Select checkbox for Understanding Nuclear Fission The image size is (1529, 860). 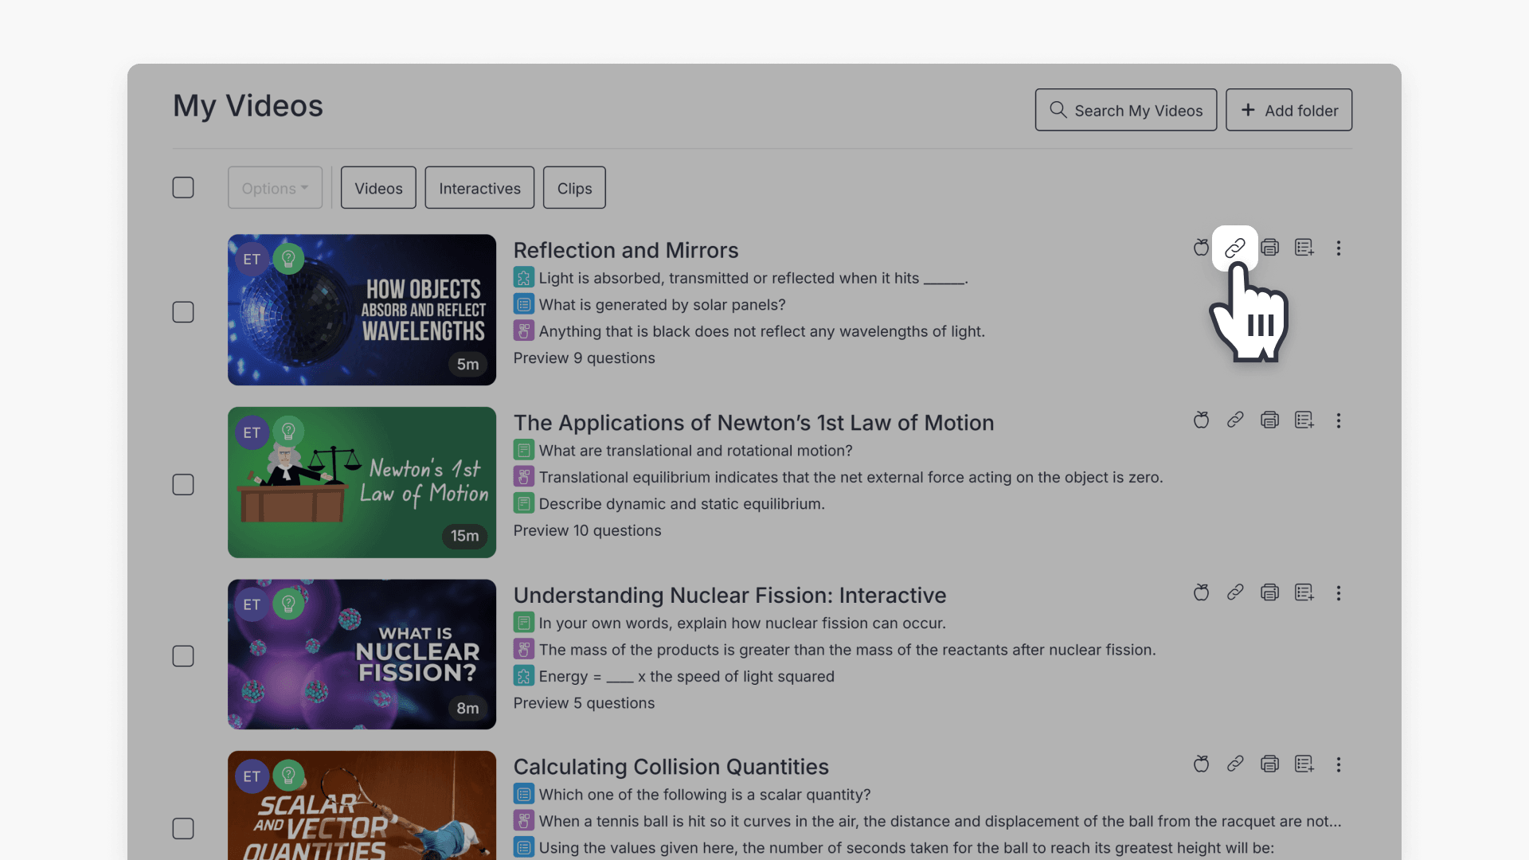click(183, 656)
